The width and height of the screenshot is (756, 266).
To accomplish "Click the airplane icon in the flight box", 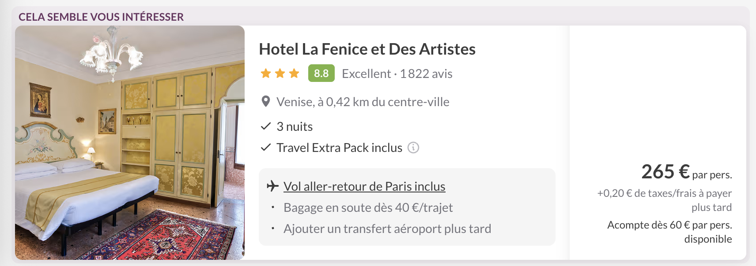I will pos(273,186).
